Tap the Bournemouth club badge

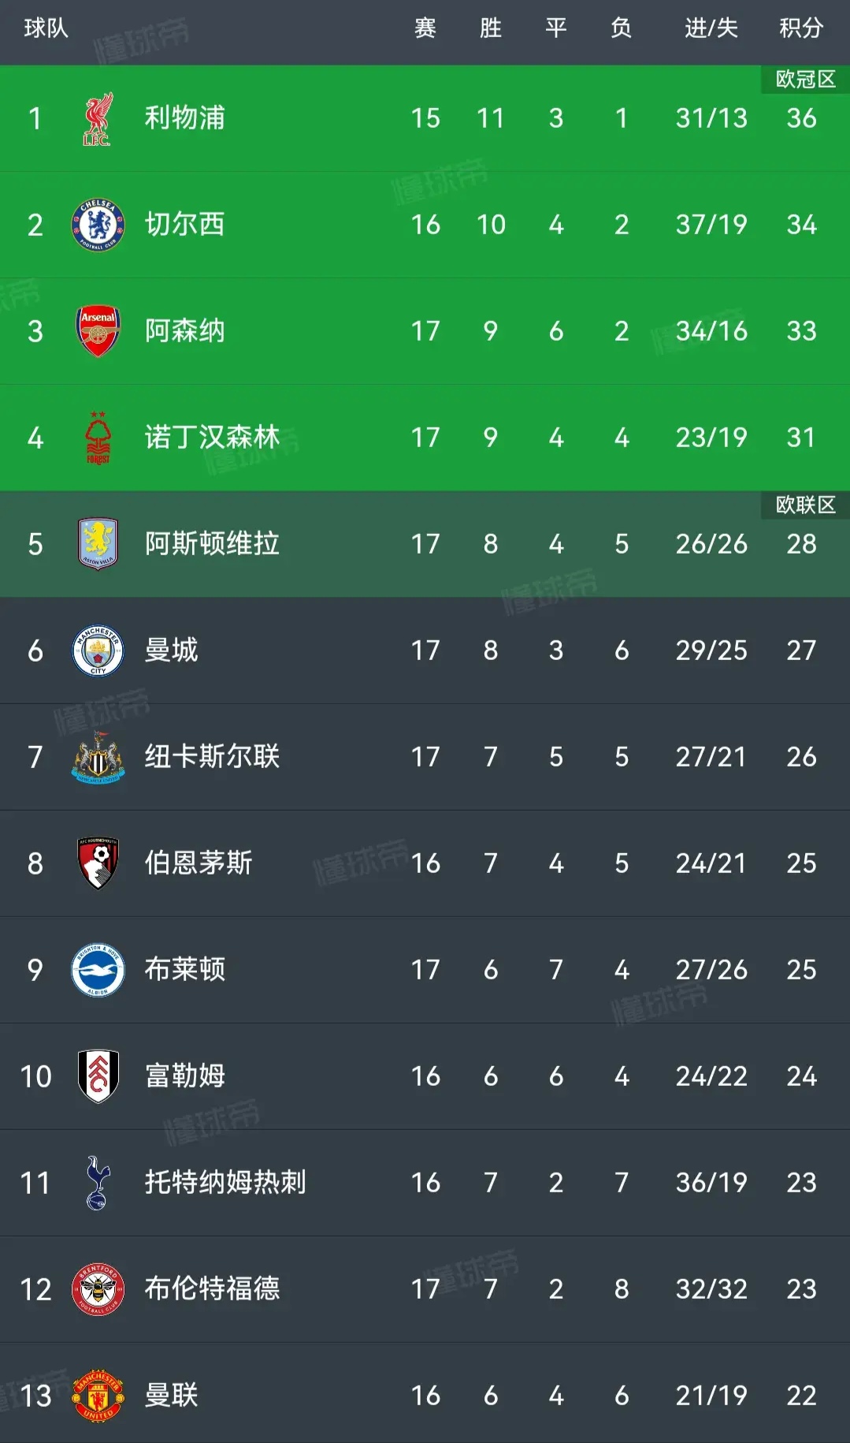[98, 863]
